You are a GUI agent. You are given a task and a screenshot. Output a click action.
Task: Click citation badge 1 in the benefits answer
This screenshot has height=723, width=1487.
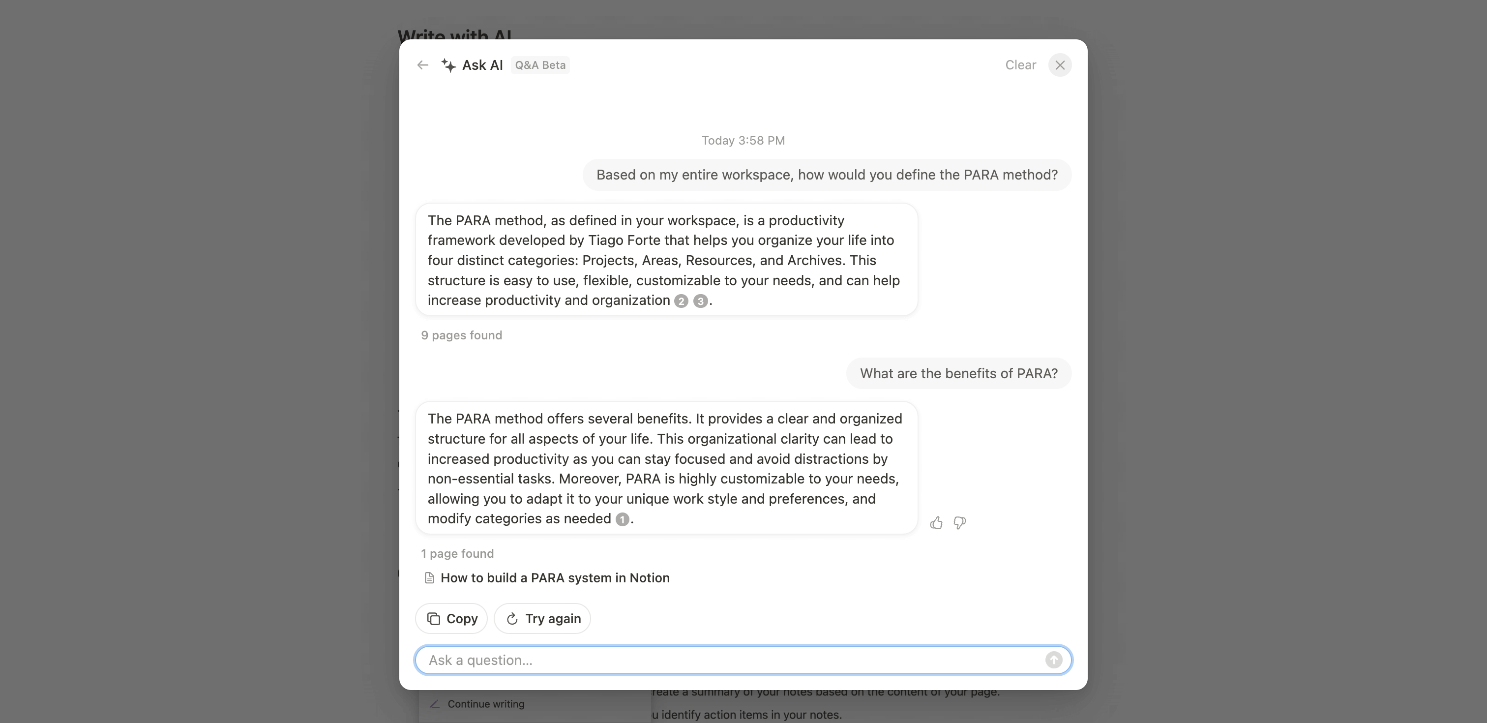coord(622,519)
